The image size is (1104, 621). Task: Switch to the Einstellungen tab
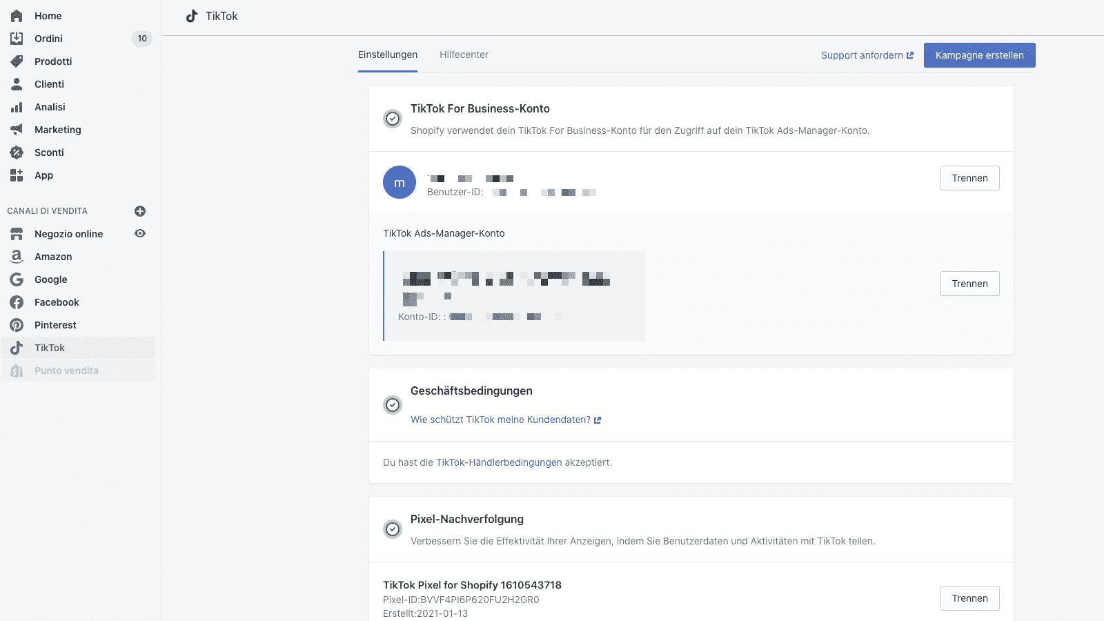(x=388, y=55)
